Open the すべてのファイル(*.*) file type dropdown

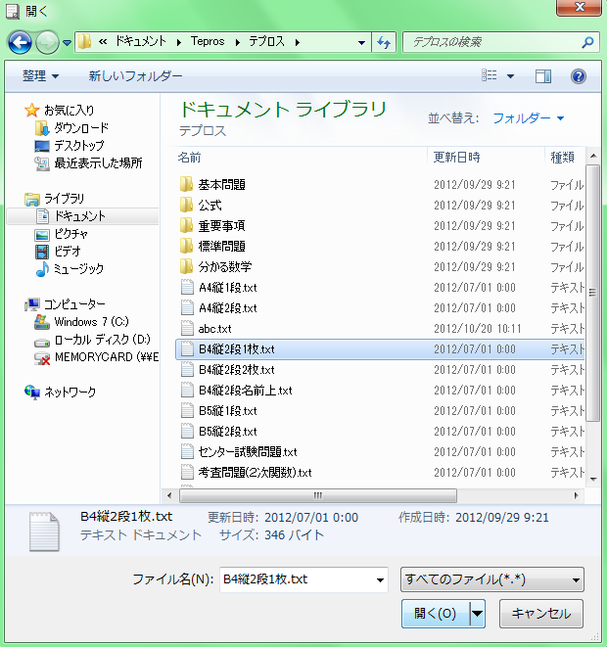point(491,579)
